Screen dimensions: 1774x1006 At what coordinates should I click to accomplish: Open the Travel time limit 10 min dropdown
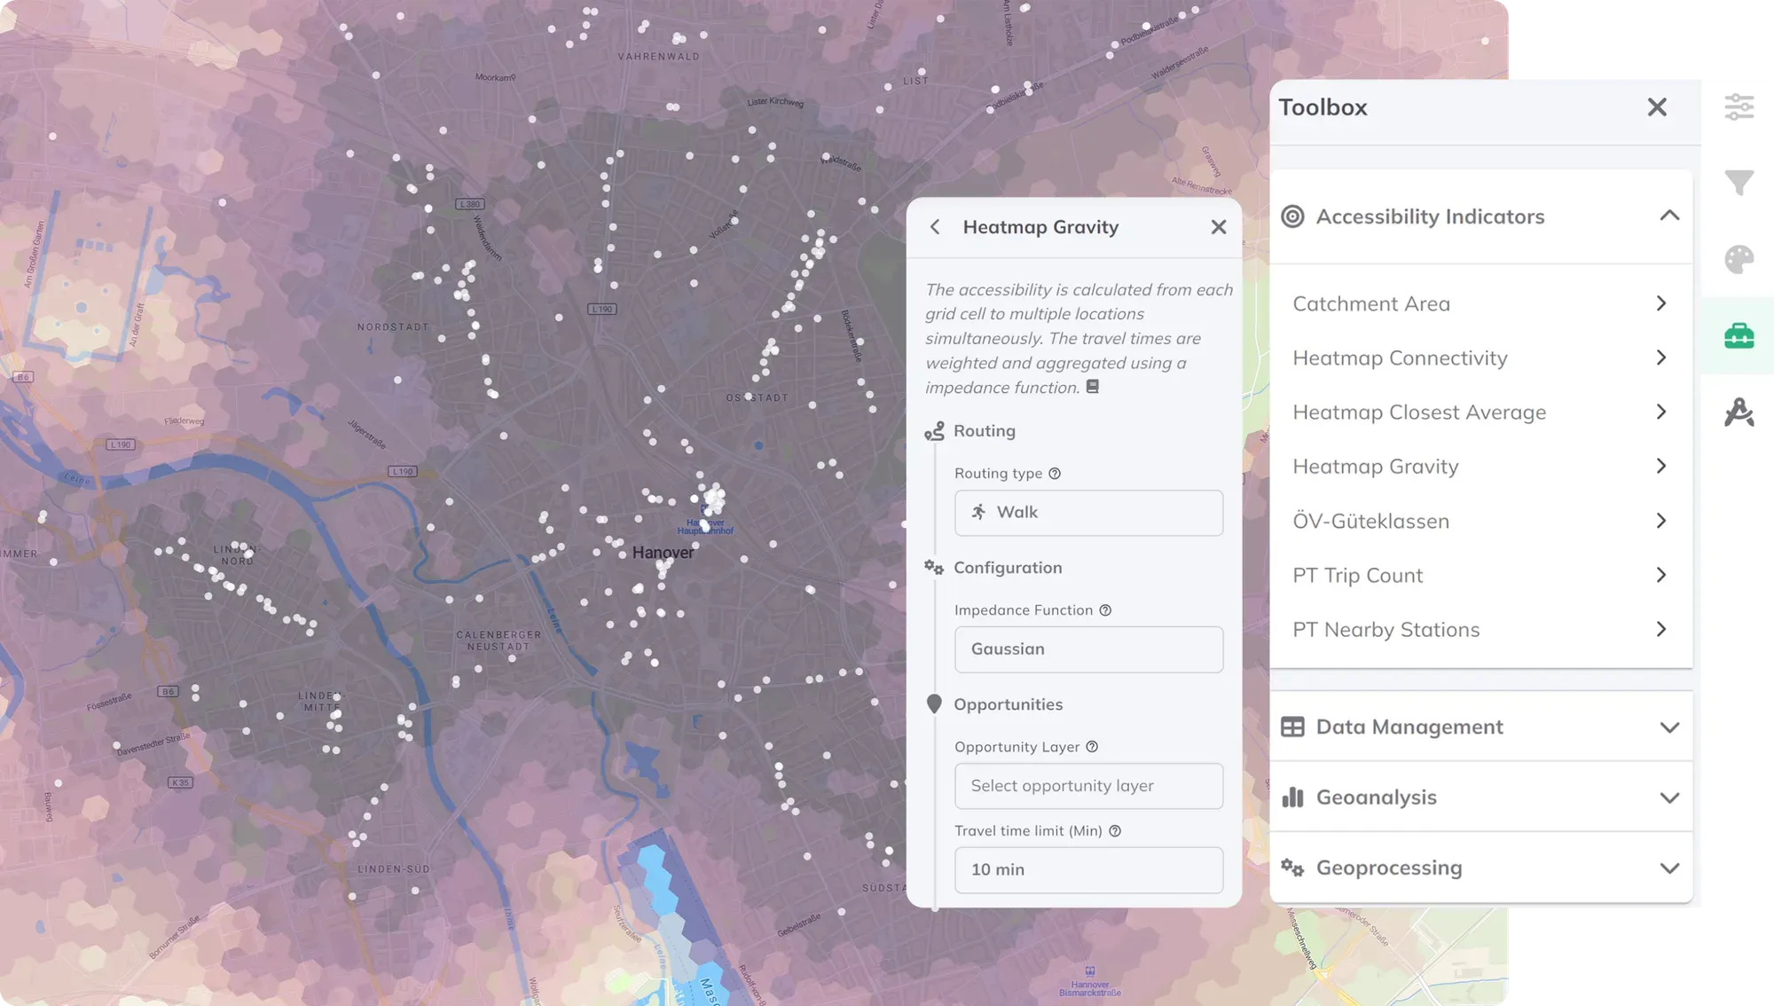pos(1088,870)
